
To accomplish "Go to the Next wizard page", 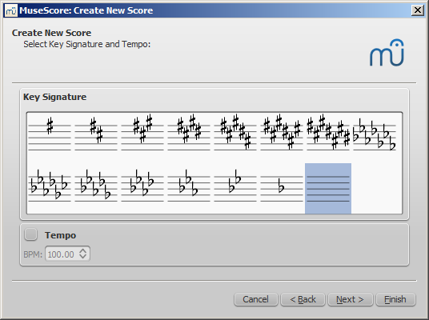I will pos(351,299).
